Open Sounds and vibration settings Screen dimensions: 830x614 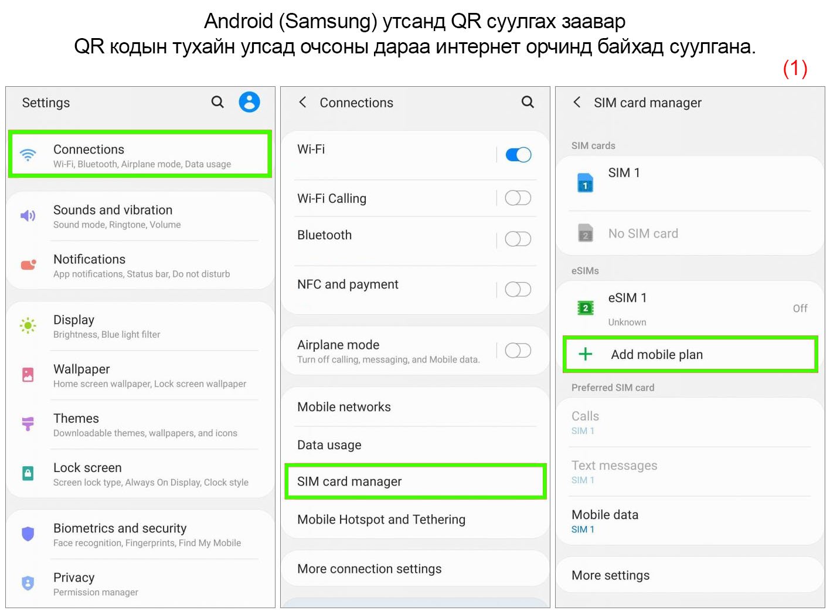click(x=140, y=216)
